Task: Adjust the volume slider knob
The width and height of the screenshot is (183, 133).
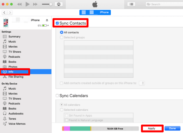Action: coord(51,4)
